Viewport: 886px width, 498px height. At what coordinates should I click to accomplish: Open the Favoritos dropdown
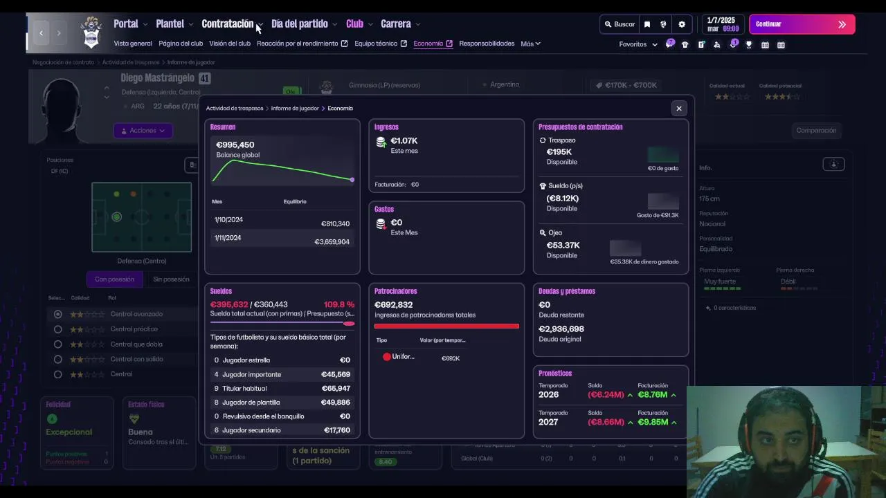pos(638,44)
